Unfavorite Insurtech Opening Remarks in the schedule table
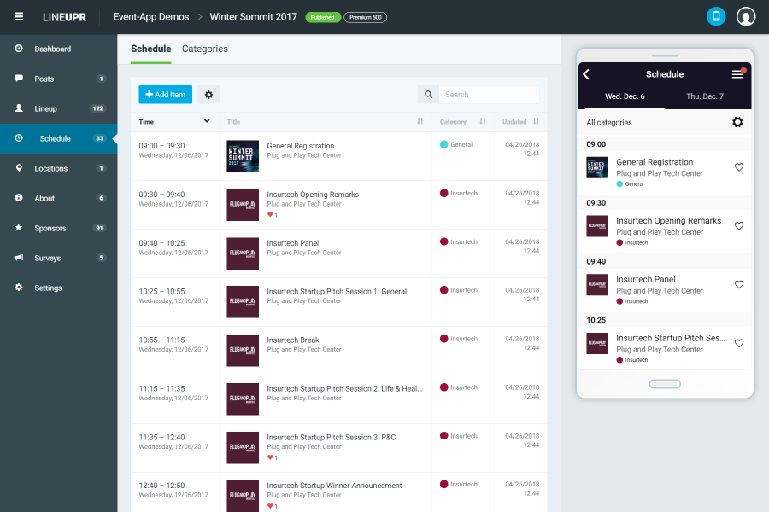Image resolution: width=769 pixels, height=512 pixels. click(272, 215)
